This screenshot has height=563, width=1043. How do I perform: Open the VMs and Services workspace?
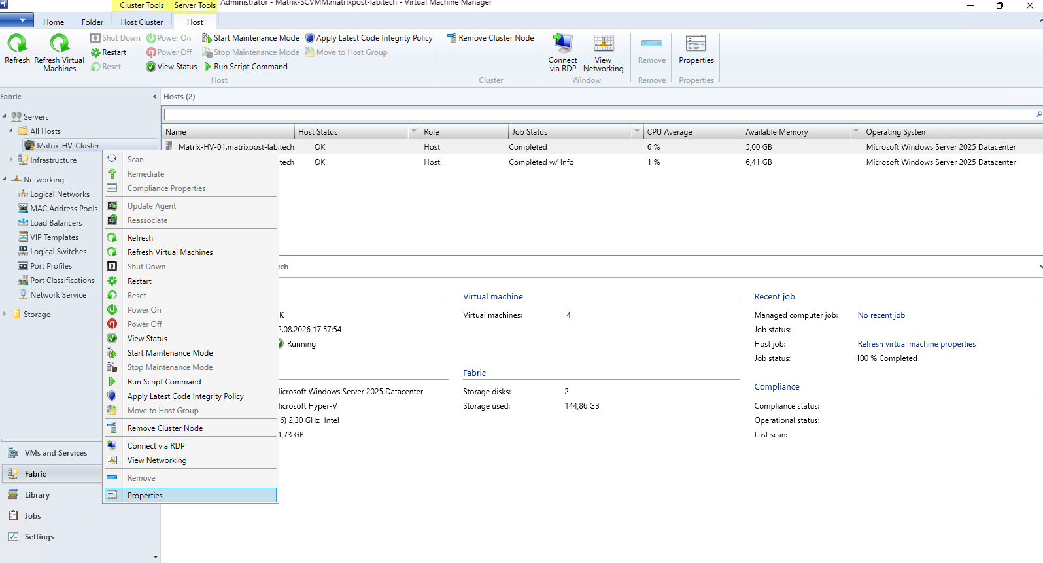pos(51,453)
